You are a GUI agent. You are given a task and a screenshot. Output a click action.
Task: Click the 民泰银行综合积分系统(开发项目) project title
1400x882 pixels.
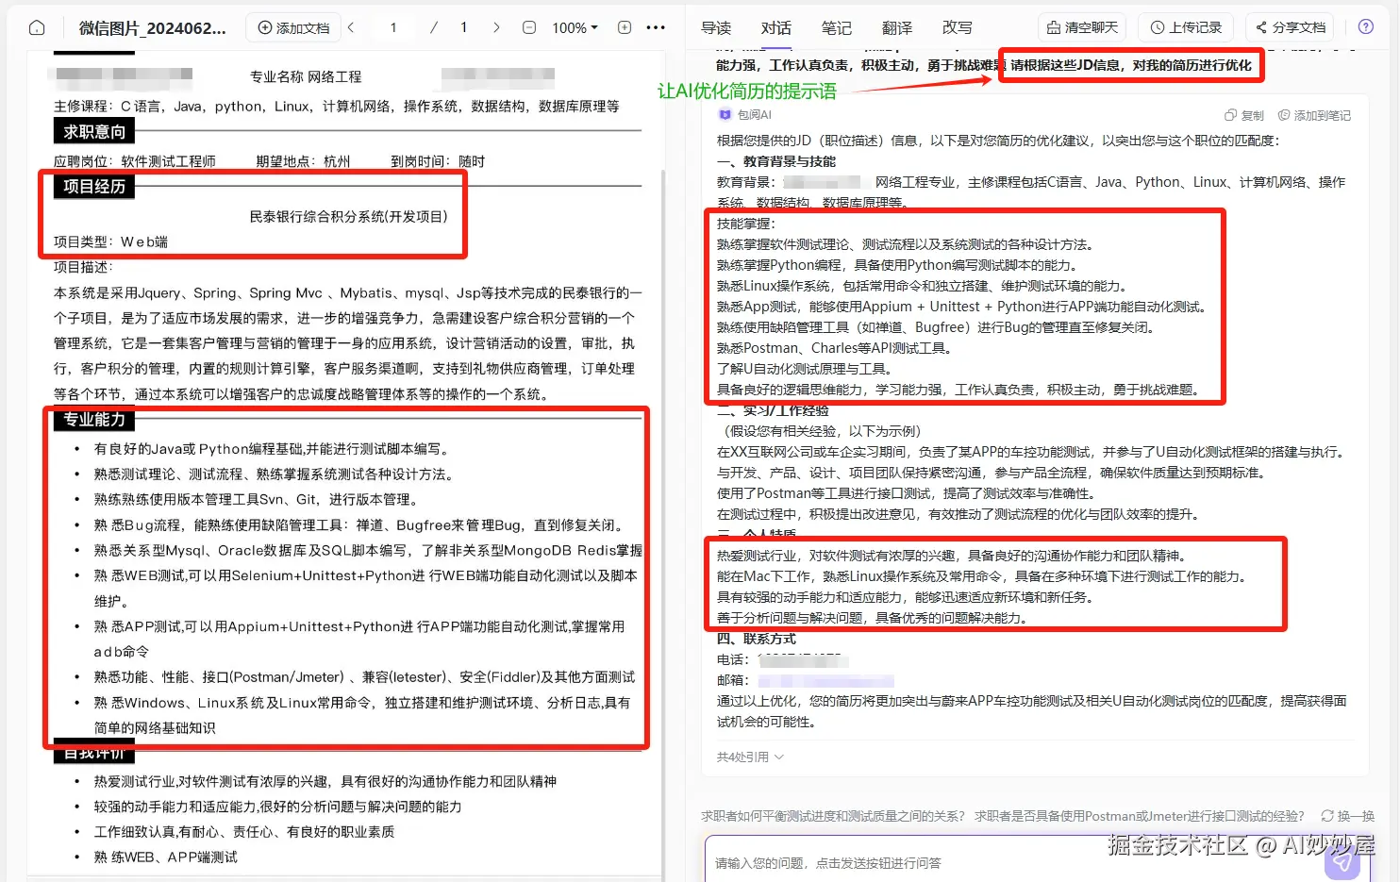point(348,216)
